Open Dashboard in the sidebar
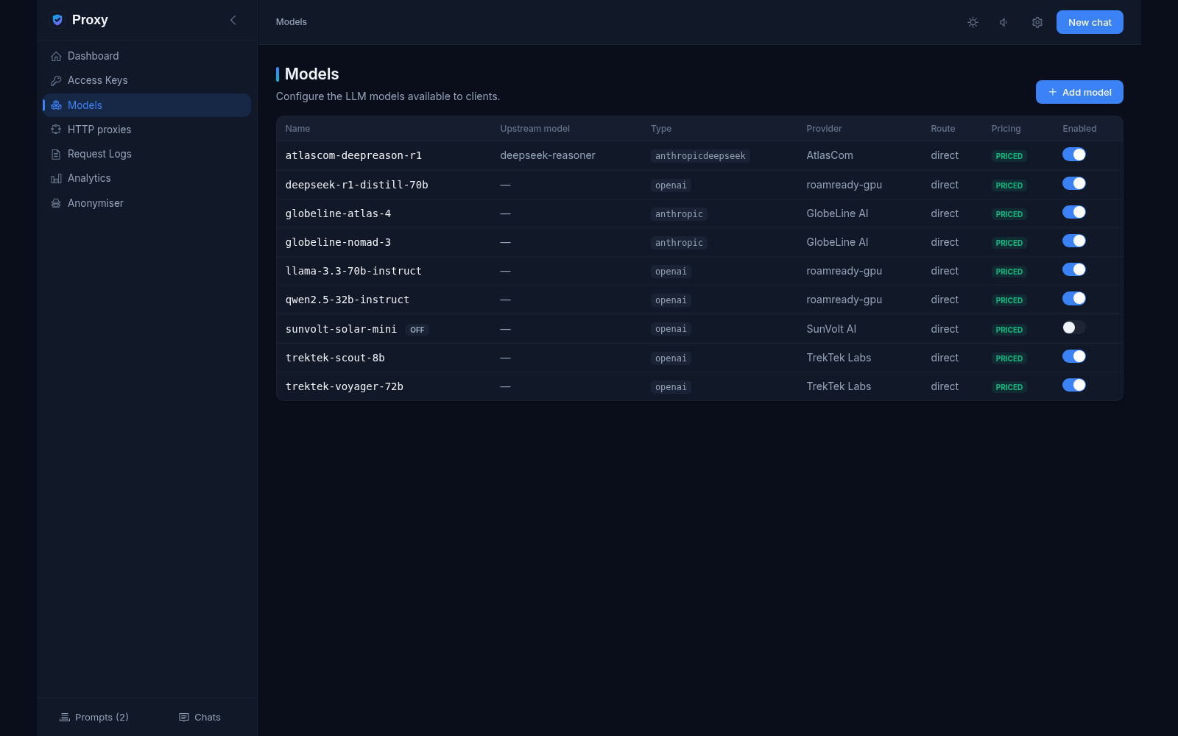 (x=147, y=56)
